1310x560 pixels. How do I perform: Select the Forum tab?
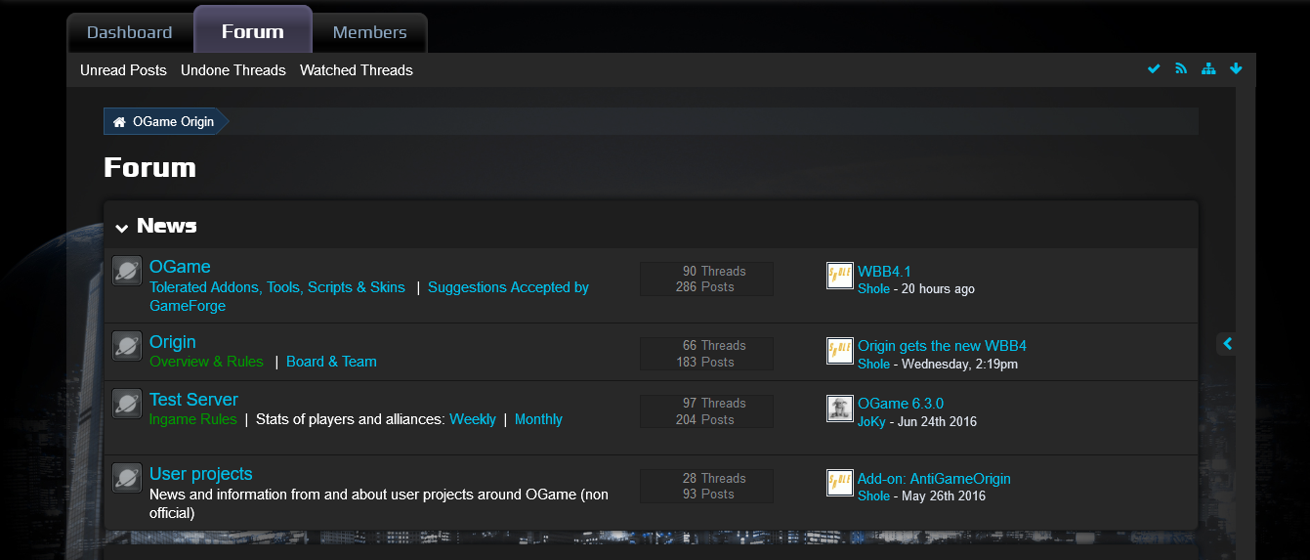253,30
